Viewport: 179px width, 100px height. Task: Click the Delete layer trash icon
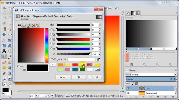click(173, 97)
